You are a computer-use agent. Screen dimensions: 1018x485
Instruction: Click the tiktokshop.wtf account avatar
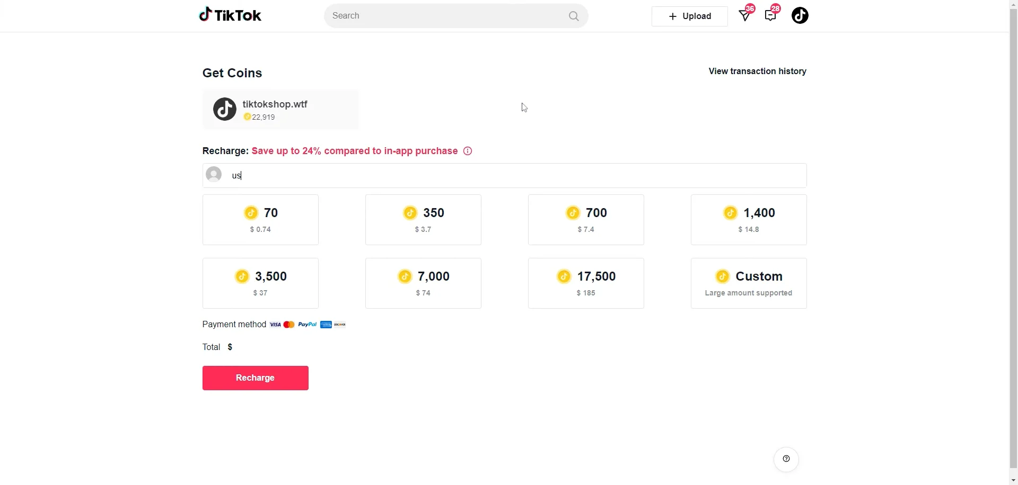click(224, 109)
